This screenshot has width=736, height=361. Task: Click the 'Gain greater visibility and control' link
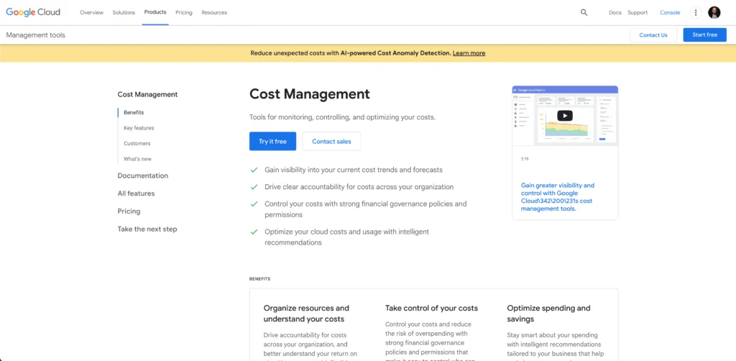click(x=558, y=197)
